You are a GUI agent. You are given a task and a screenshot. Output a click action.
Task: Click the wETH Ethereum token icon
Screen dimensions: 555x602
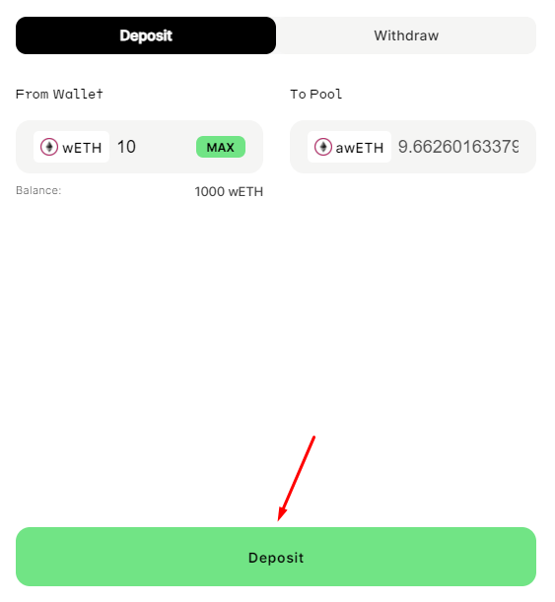[x=49, y=147]
